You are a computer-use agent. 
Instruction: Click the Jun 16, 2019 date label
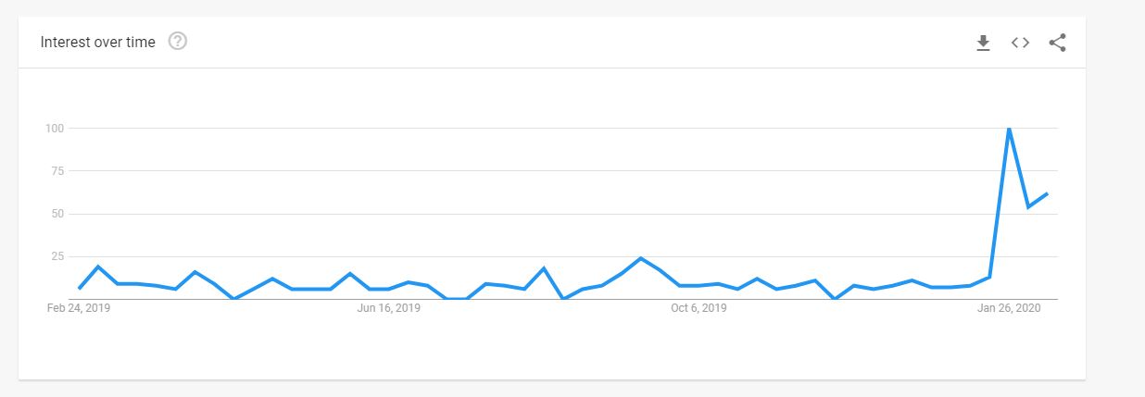[388, 308]
